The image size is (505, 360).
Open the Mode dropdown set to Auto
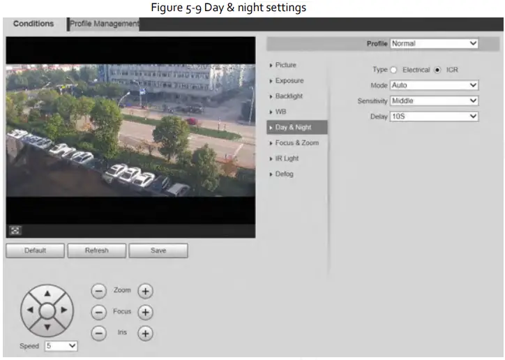pos(434,85)
